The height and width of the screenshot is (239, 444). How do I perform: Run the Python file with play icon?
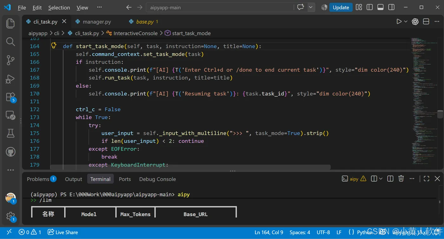pos(399,22)
